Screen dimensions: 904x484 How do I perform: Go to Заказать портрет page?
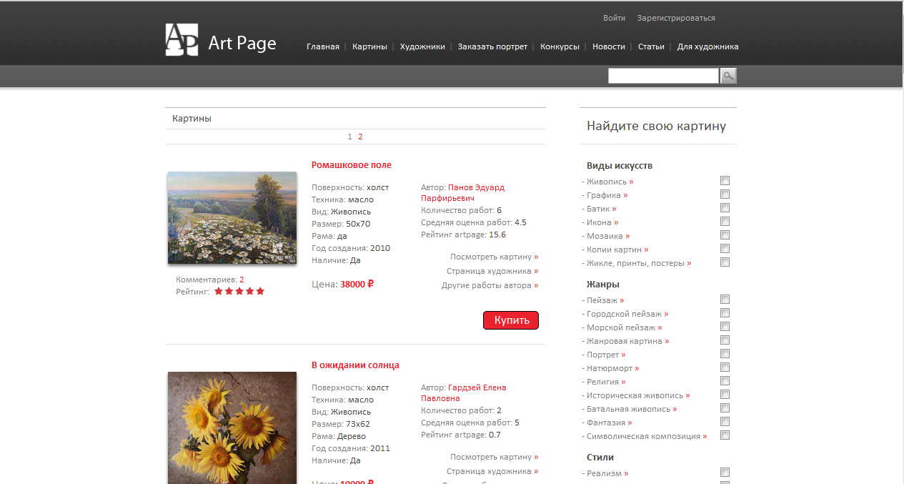[x=492, y=46]
